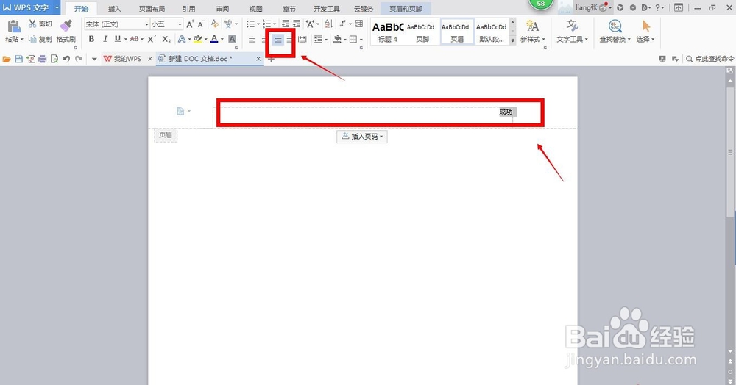This screenshot has height=385, width=736.
Task: Click the Find and Replace (查找替换) magnifier icon
Action: [615, 26]
